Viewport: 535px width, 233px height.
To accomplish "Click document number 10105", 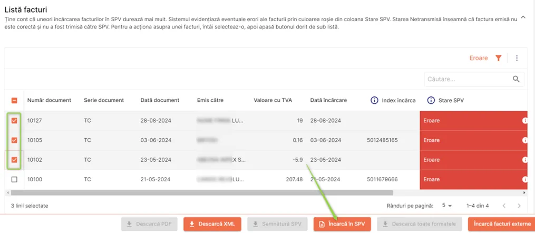I will pos(34,140).
